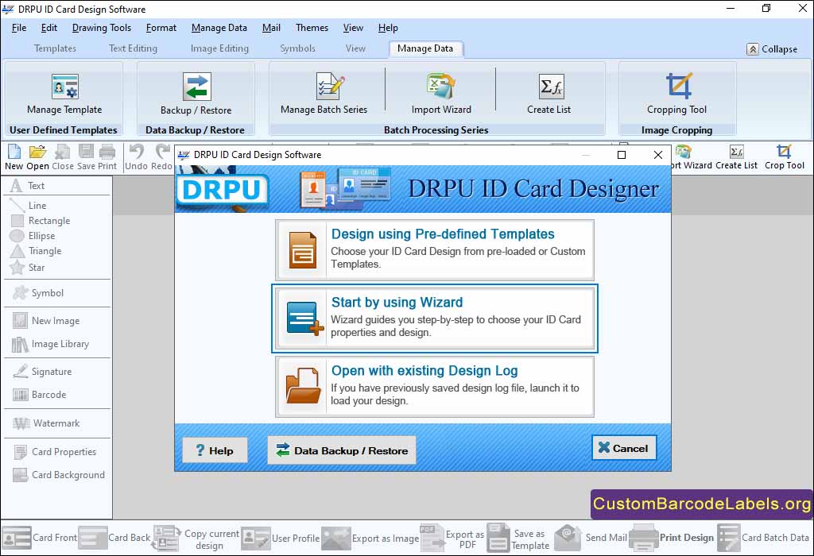
Task: Select the Text tool in sidebar
Action: (x=28, y=186)
